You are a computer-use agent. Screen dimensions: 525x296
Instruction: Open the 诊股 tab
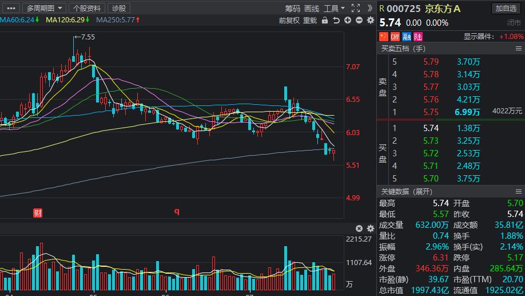pos(119,8)
